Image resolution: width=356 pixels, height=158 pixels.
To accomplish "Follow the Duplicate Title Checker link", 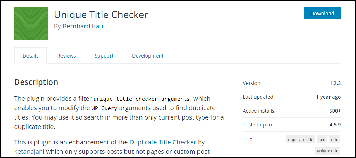I will 163,142.
